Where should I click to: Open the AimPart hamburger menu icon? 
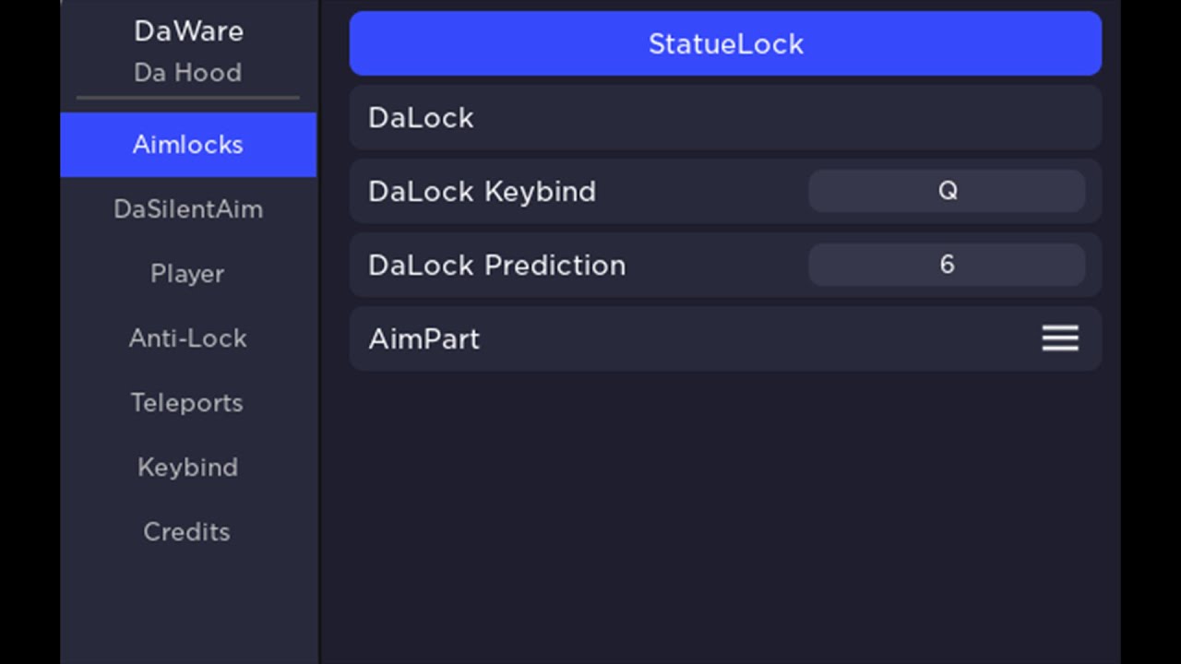1060,338
